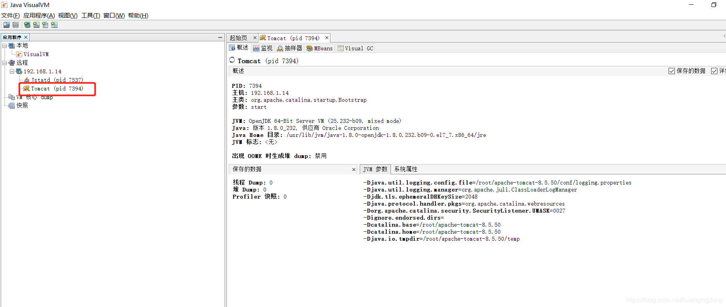Minimize the 应用程序 panel
Screen dimensions: 726x307
point(220,37)
